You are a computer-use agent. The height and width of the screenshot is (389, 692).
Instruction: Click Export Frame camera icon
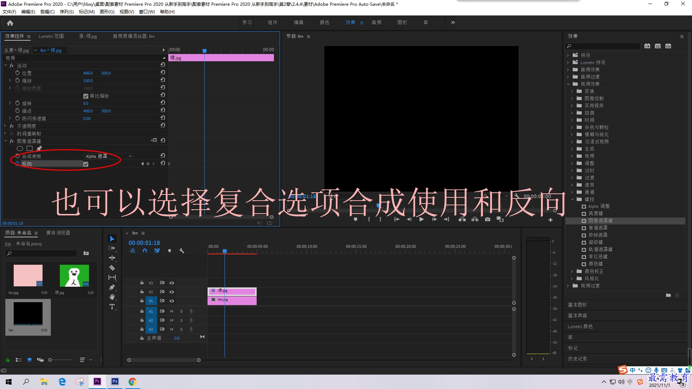(488, 219)
